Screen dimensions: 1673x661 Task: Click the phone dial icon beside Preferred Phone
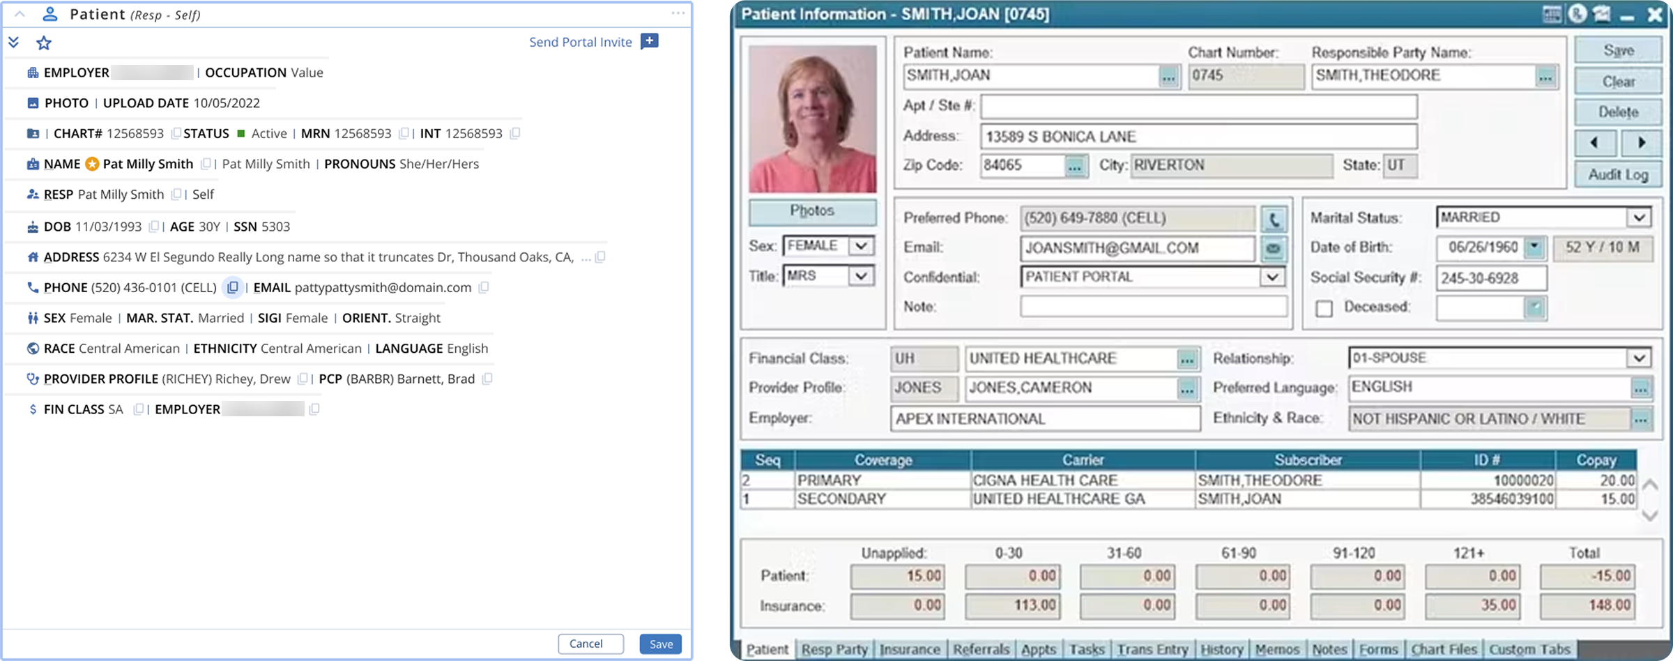point(1273,219)
